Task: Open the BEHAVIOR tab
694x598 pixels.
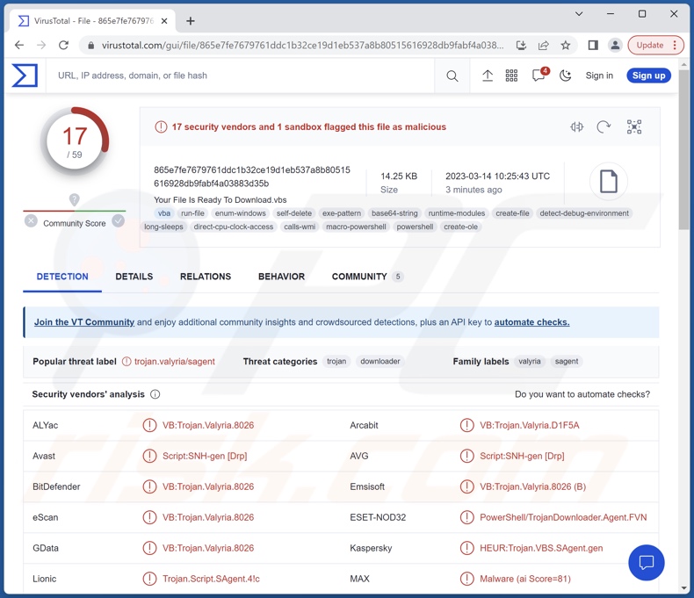Action: click(281, 277)
